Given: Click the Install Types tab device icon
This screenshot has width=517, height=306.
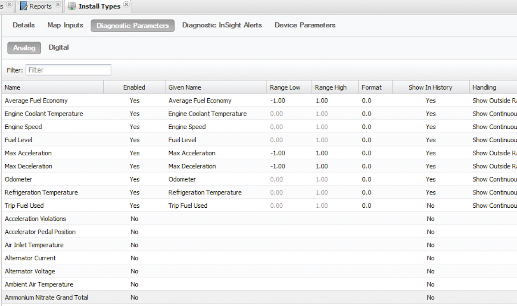Looking at the screenshot, I should click(x=72, y=6).
